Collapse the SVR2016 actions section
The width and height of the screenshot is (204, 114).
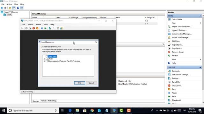200,67
